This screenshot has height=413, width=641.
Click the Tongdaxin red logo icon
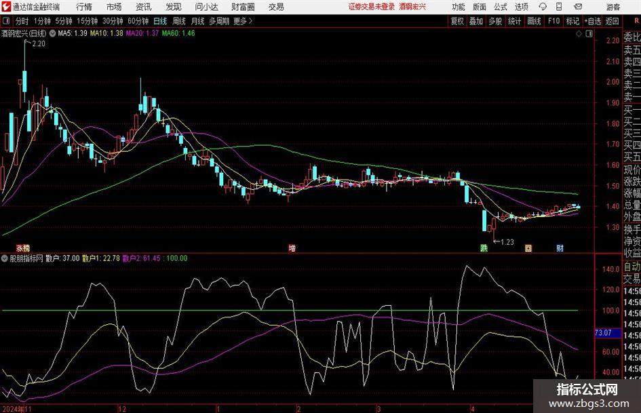6,7
